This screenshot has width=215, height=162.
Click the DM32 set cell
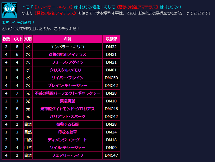coord(111,47)
